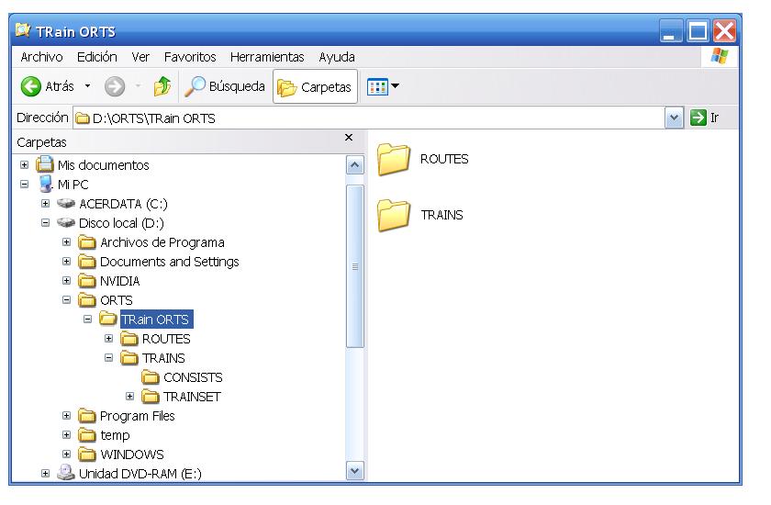771x505 pixels.
Task: Click the Mi PC computer icon
Action: [46, 185]
